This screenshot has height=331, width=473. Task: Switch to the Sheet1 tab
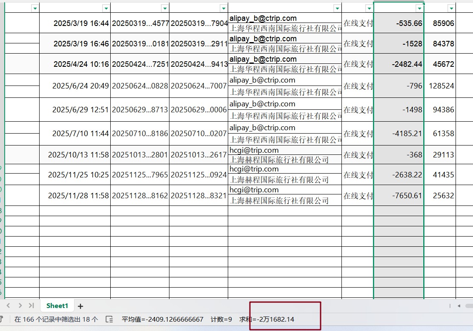[57, 305]
